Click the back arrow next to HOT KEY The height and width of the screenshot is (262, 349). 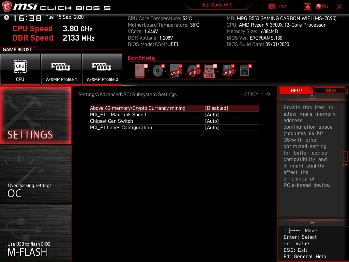[x=268, y=94]
